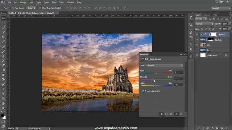This screenshot has width=232, height=130.
Task: Switch to the Paths tab
Action: tap(215, 15)
